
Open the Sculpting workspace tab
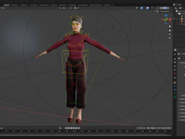[x=24, y=5]
